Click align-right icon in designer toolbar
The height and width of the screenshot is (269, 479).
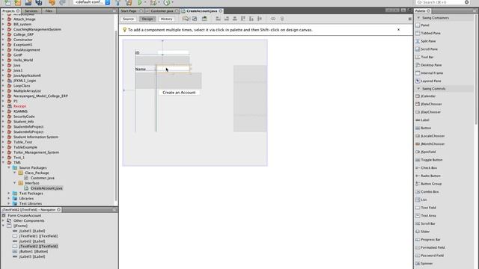pos(226,19)
